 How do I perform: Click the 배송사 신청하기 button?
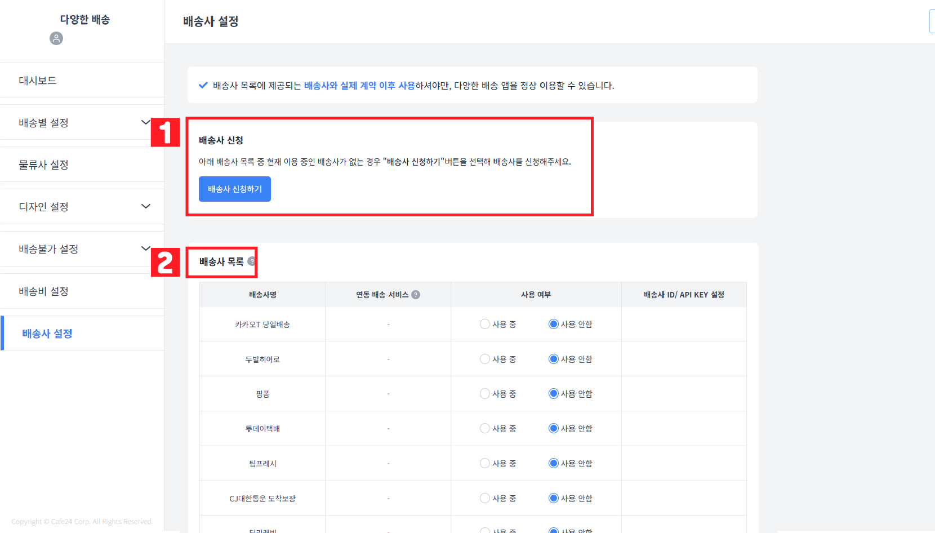tap(235, 189)
